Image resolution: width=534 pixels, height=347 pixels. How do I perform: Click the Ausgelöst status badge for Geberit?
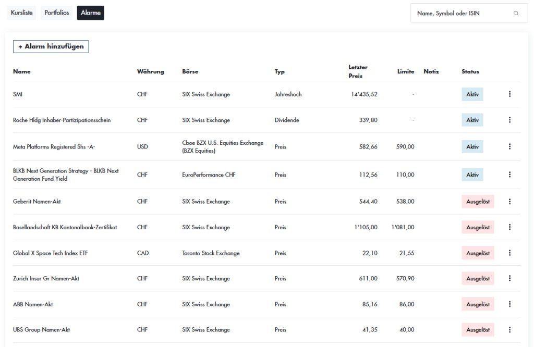tap(478, 202)
